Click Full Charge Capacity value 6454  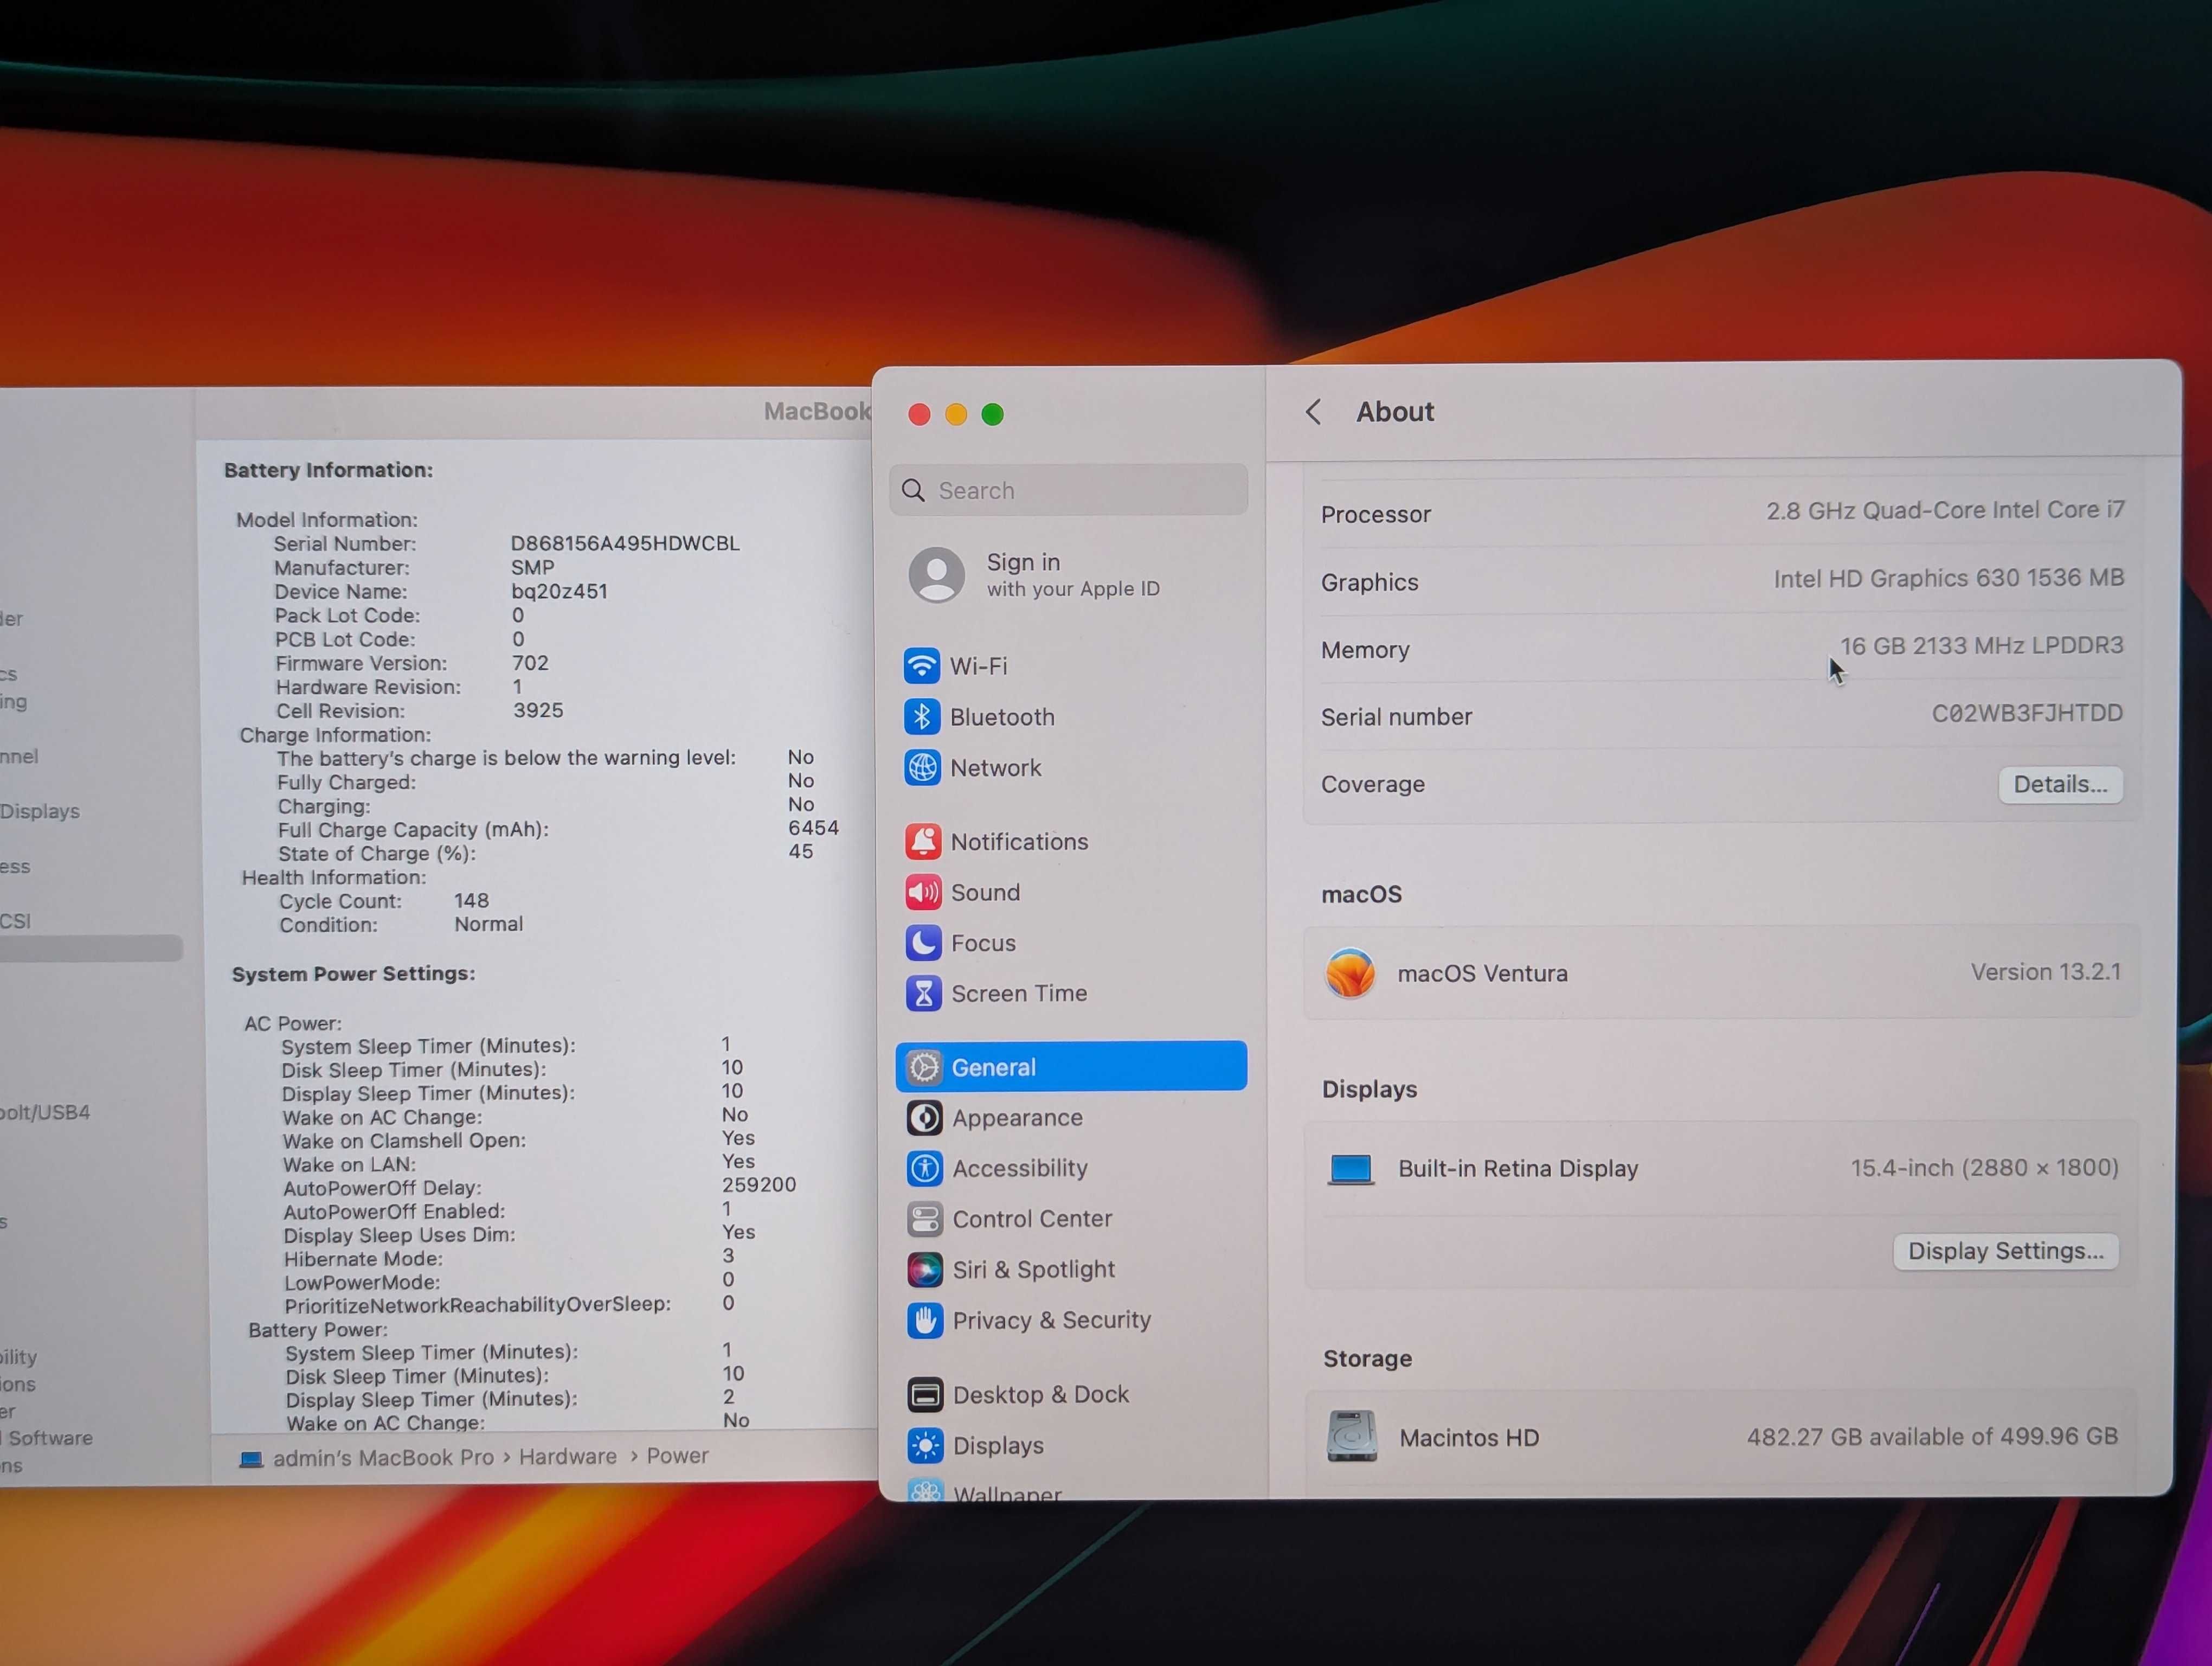point(813,827)
